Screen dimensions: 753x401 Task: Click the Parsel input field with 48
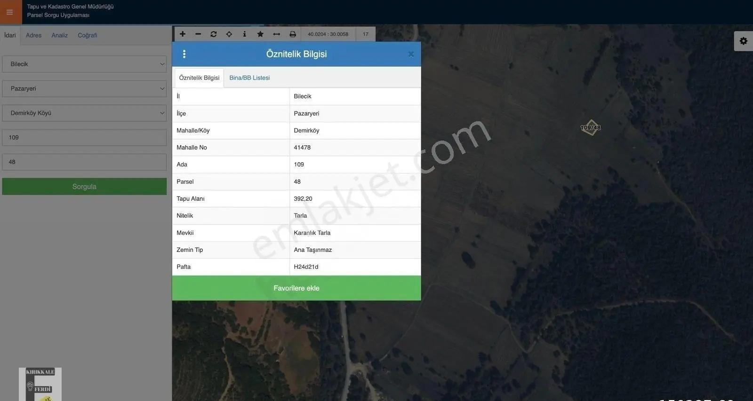pyautogui.click(x=84, y=162)
